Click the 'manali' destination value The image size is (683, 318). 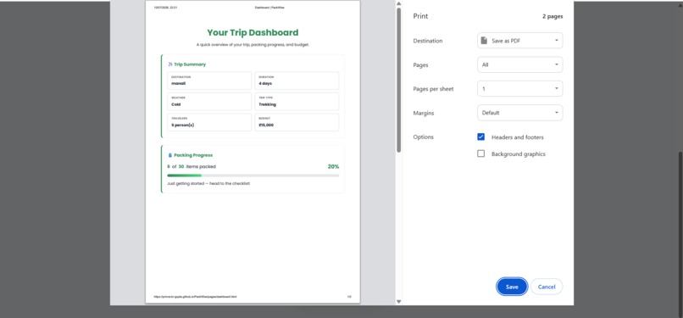[x=179, y=83]
